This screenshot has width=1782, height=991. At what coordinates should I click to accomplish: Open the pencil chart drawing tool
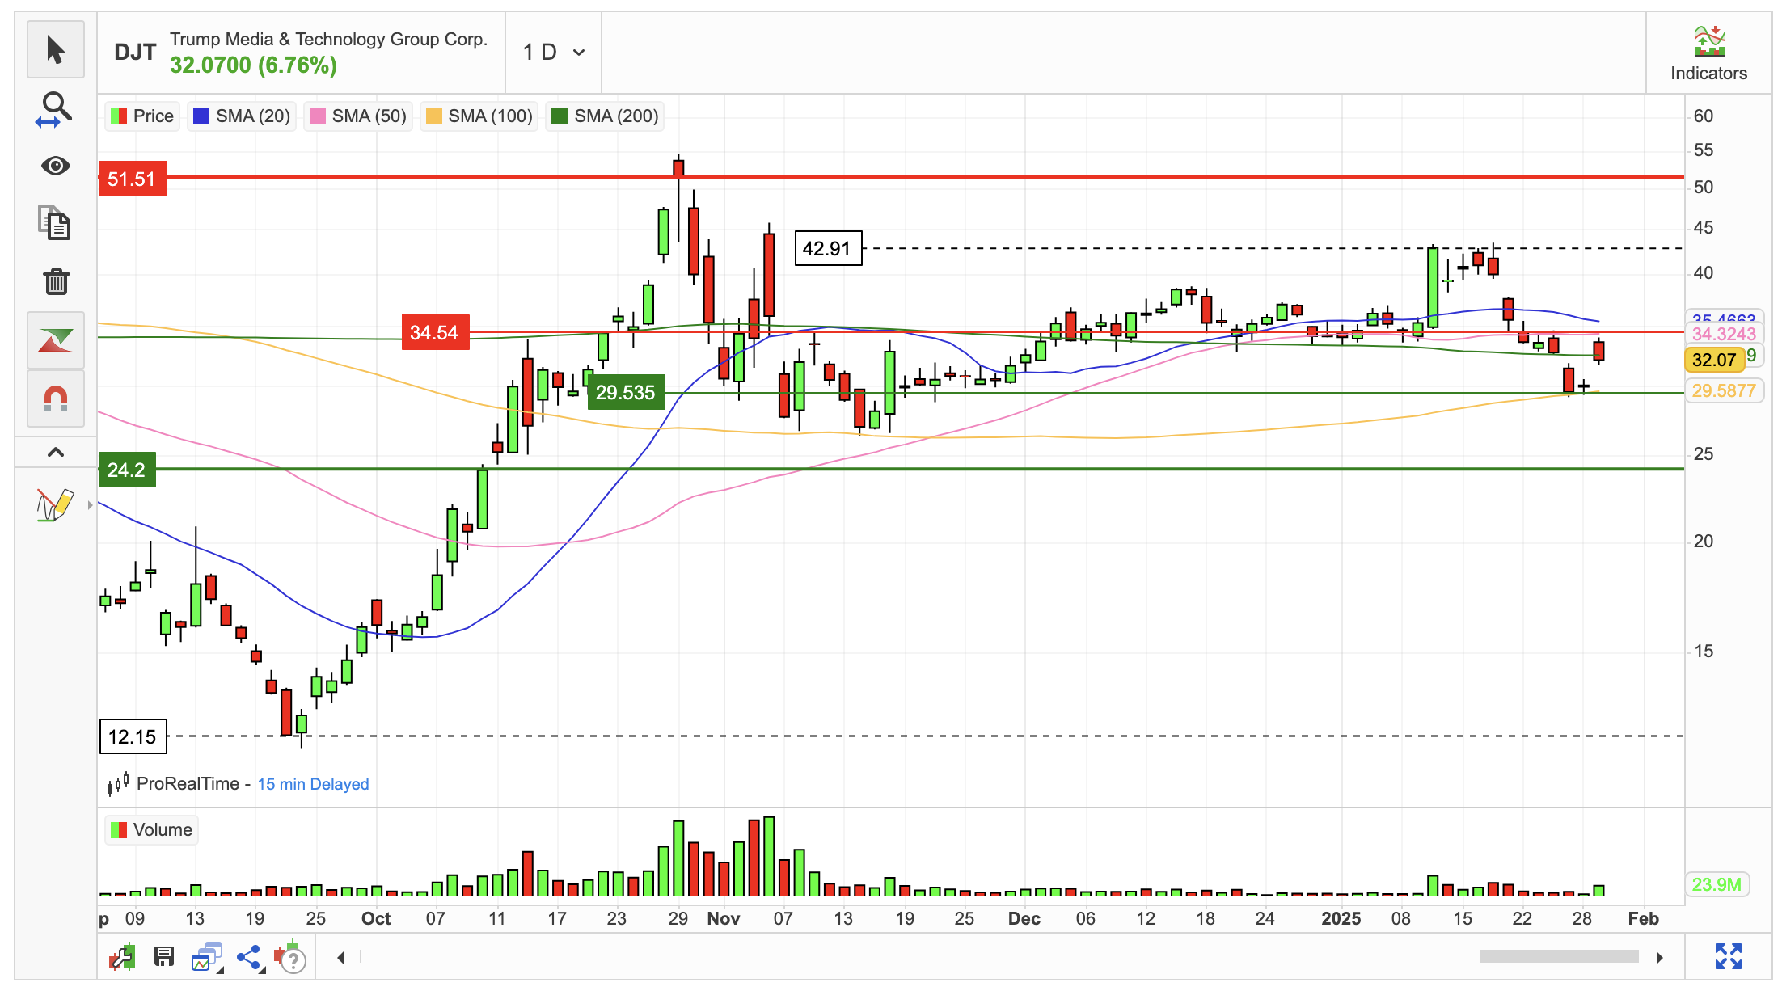[54, 505]
